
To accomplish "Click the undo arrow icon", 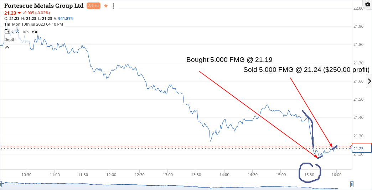I will coord(26,32).
